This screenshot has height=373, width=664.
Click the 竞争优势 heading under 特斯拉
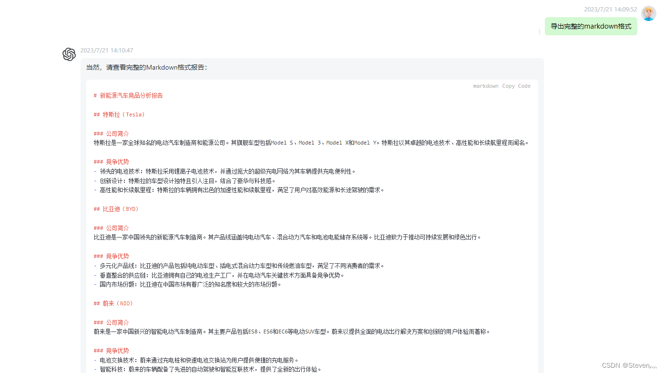112,162
